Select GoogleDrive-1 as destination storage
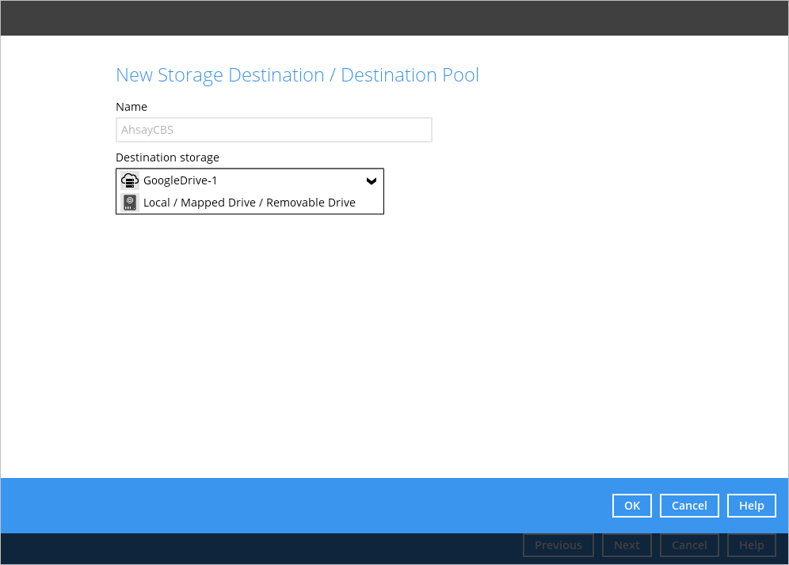 (181, 180)
